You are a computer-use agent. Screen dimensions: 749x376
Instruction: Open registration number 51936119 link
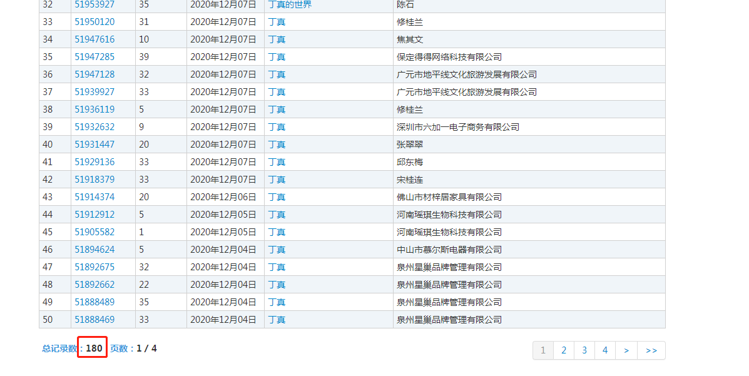94,109
